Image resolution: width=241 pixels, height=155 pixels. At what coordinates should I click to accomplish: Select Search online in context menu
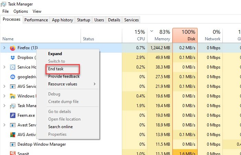(60, 127)
